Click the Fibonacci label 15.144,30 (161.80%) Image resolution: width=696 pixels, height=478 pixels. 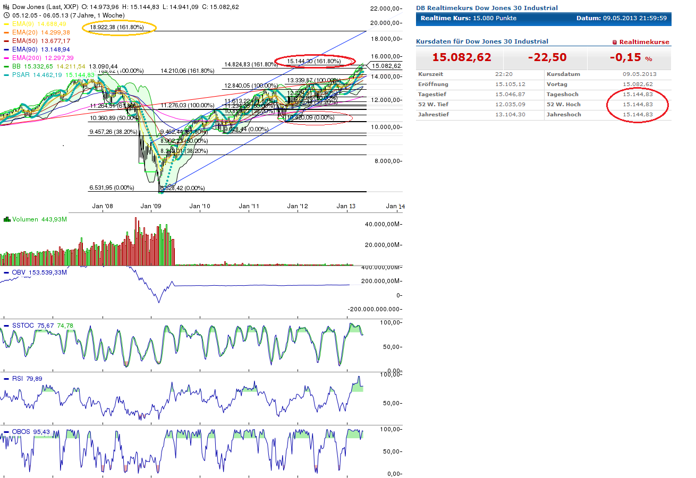coord(313,62)
